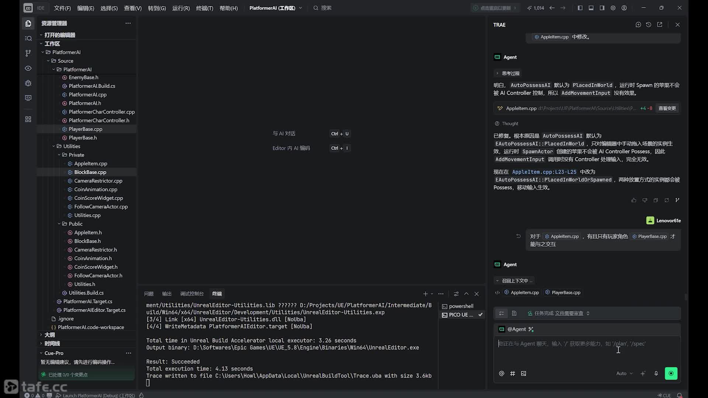Open the Run and Debug view icon

[28, 83]
